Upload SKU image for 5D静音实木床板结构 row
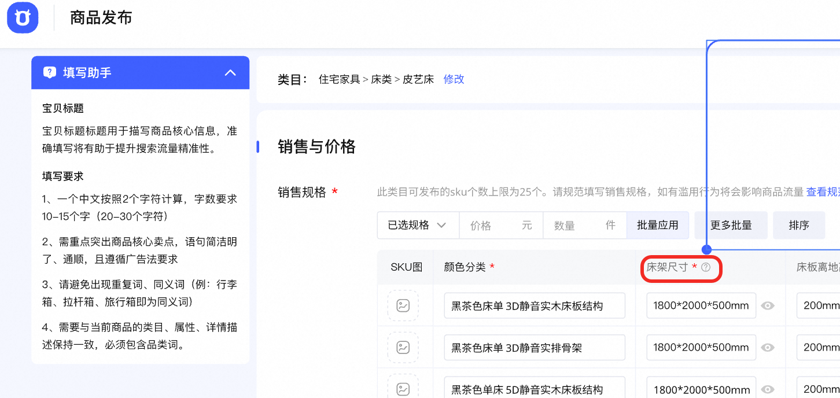Image resolution: width=840 pixels, height=398 pixels. click(403, 386)
